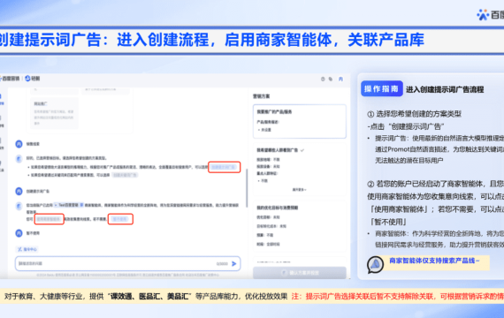Open the 指令中心 button above the input
The image size is (504, 318).
pyautogui.click(x=27, y=249)
